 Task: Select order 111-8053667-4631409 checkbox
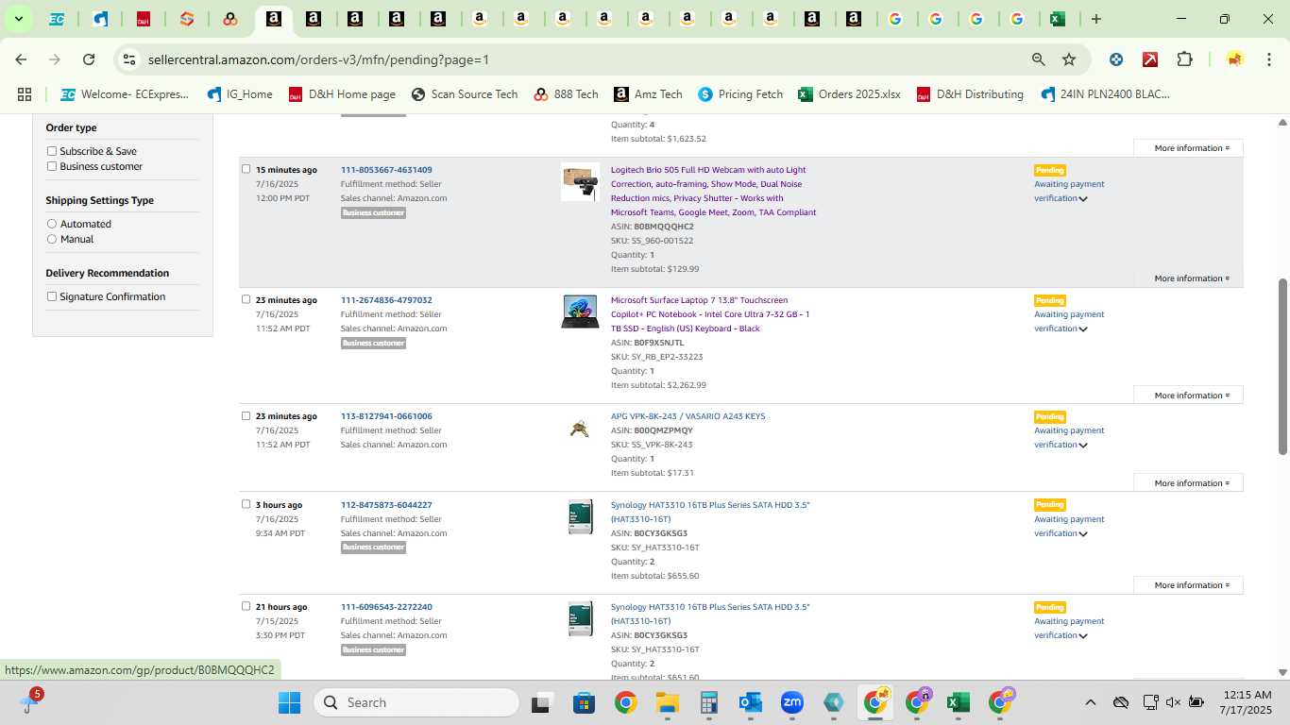tap(246, 169)
